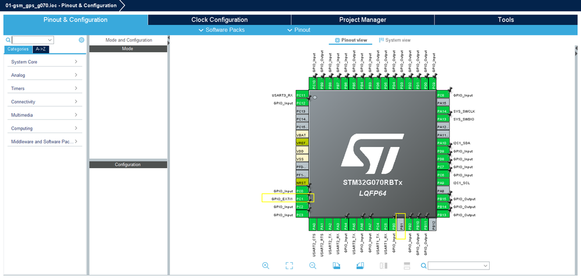
Task: Open the settings gear in categories panel
Action: [81, 40]
